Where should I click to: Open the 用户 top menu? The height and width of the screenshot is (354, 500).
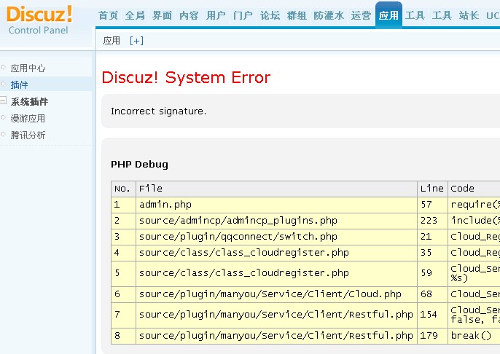coord(216,15)
